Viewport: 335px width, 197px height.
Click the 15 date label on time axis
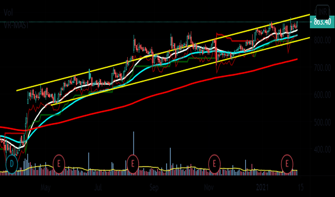tap(300, 187)
